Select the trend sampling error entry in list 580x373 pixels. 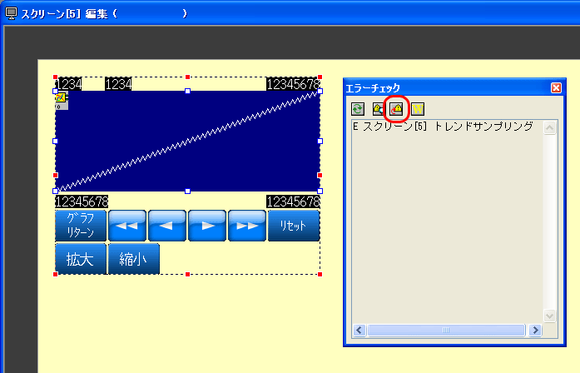click(x=443, y=127)
